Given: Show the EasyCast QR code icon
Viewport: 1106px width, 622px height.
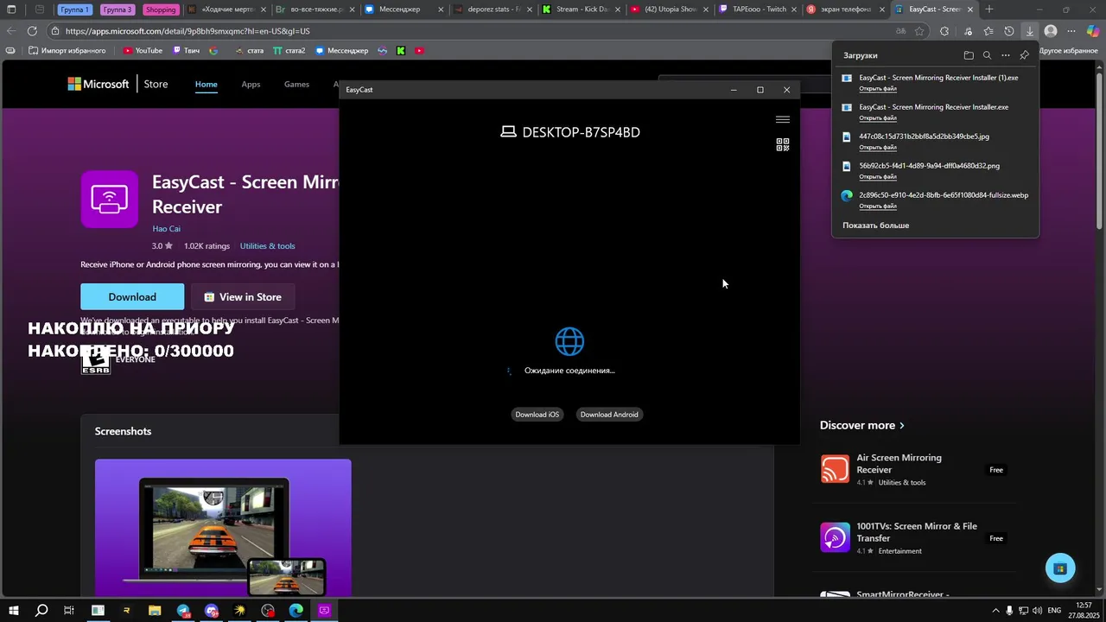Looking at the screenshot, I should click(783, 145).
